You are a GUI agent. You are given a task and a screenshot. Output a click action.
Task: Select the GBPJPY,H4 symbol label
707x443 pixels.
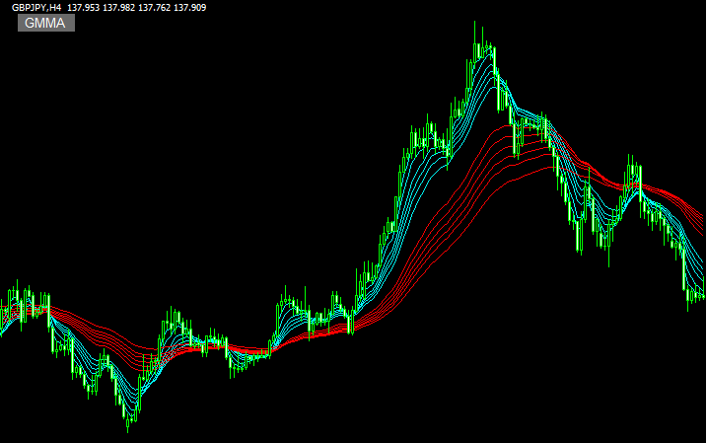[x=36, y=7]
